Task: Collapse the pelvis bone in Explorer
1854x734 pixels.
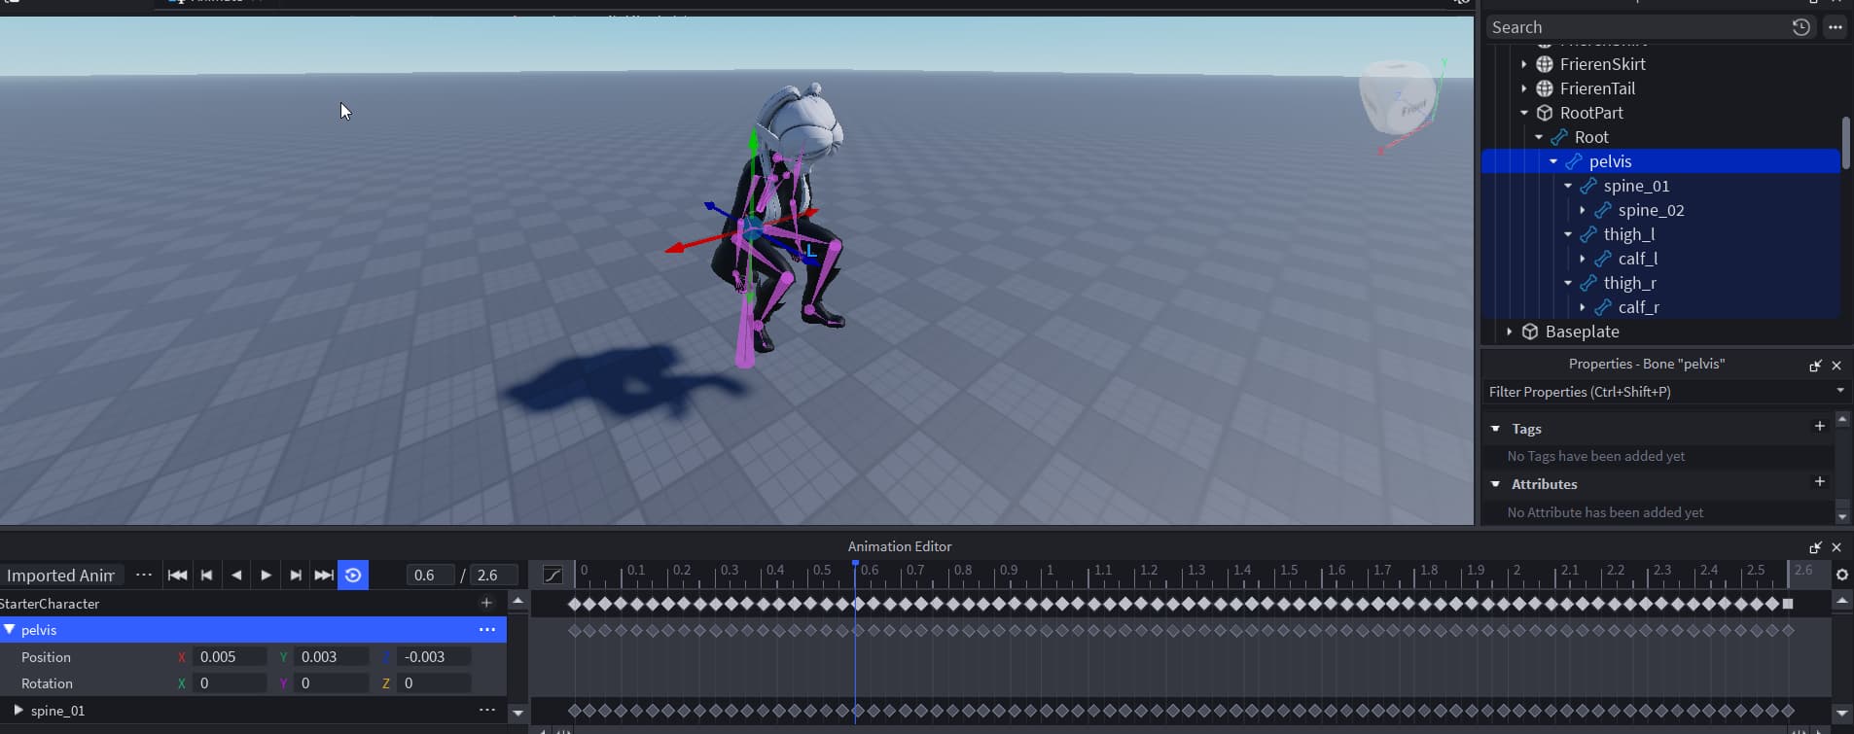Action: 1553,161
